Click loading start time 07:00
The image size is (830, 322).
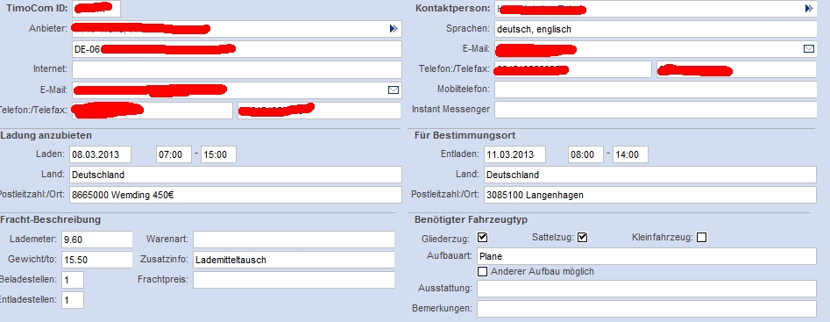click(x=174, y=154)
